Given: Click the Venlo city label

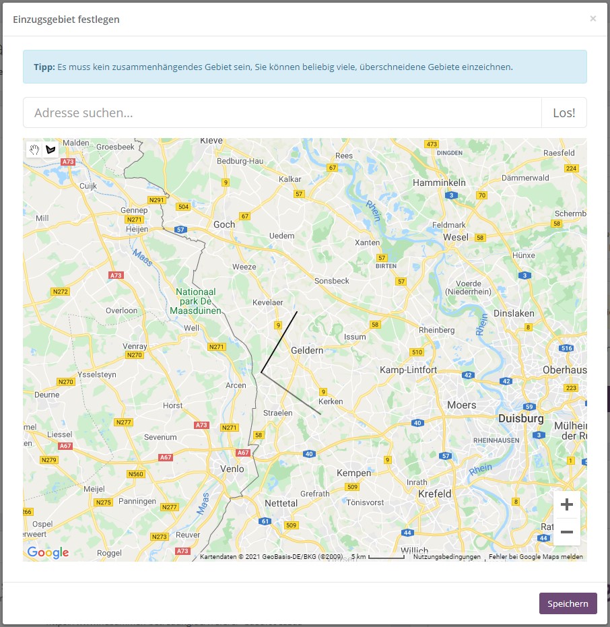Looking at the screenshot, I should pos(232,469).
